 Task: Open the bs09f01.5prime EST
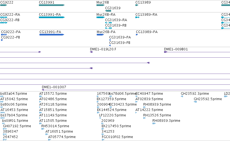15,121
